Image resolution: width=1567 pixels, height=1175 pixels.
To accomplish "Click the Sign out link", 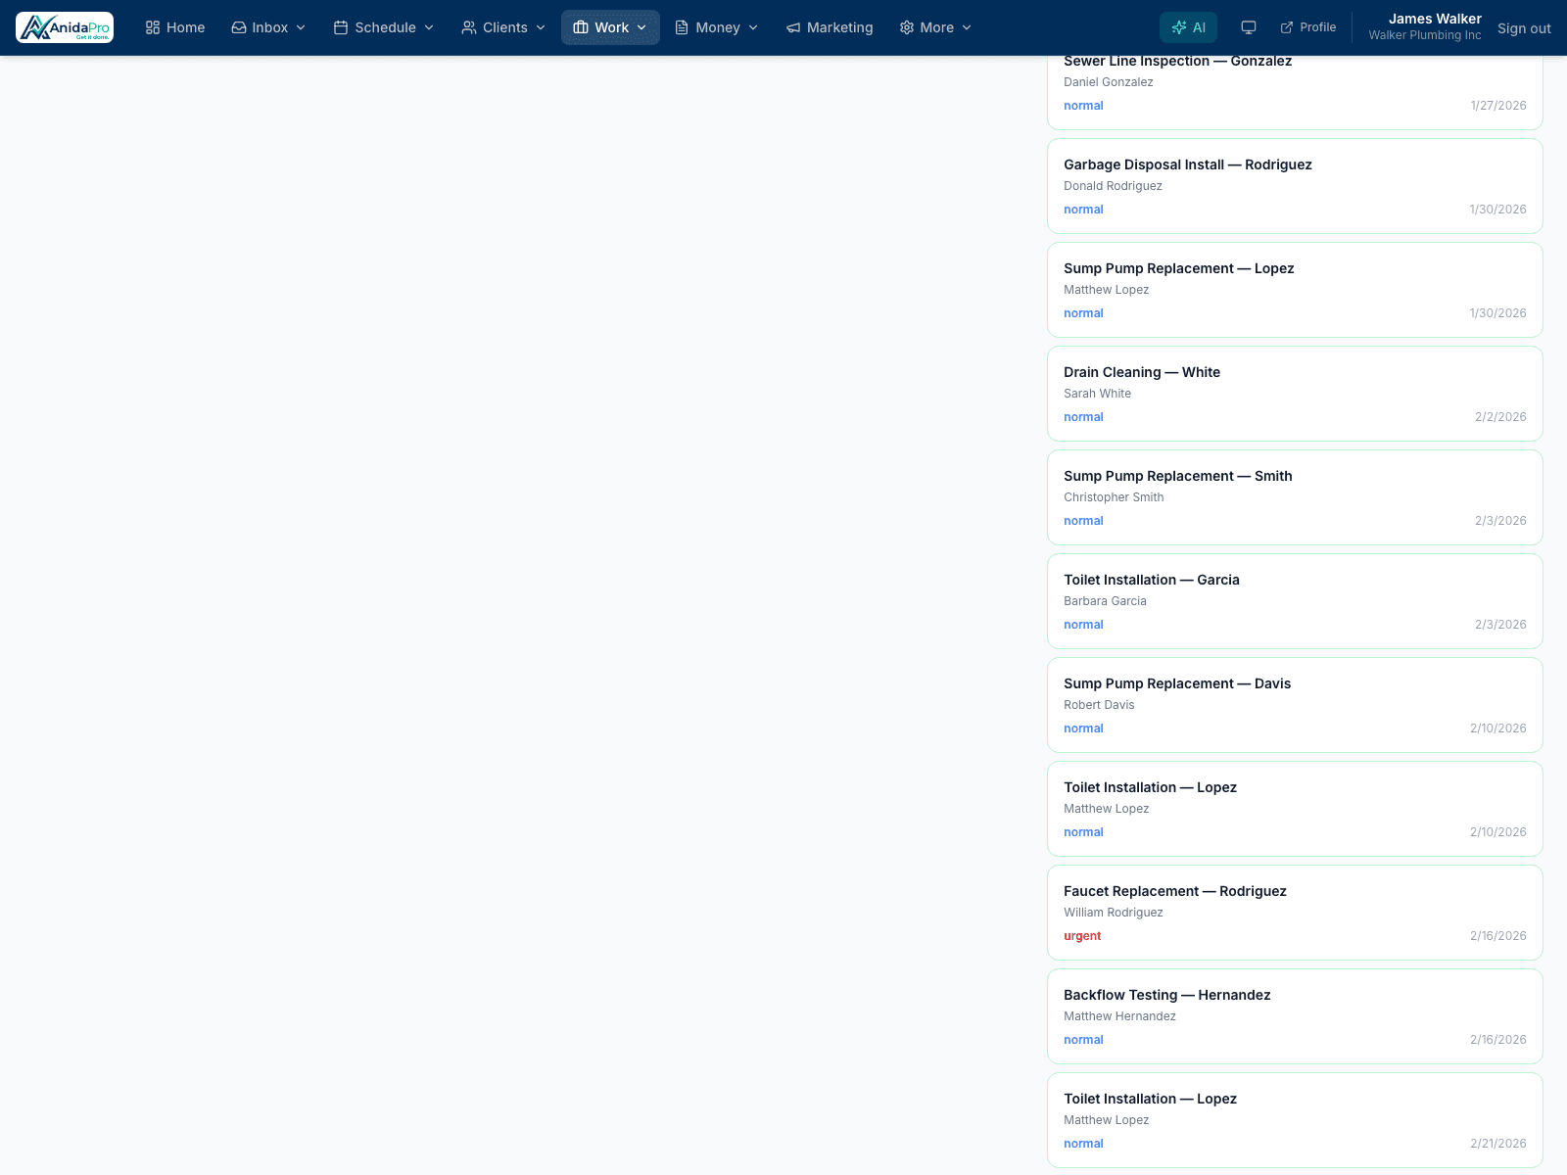I will click(x=1524, y=28).
